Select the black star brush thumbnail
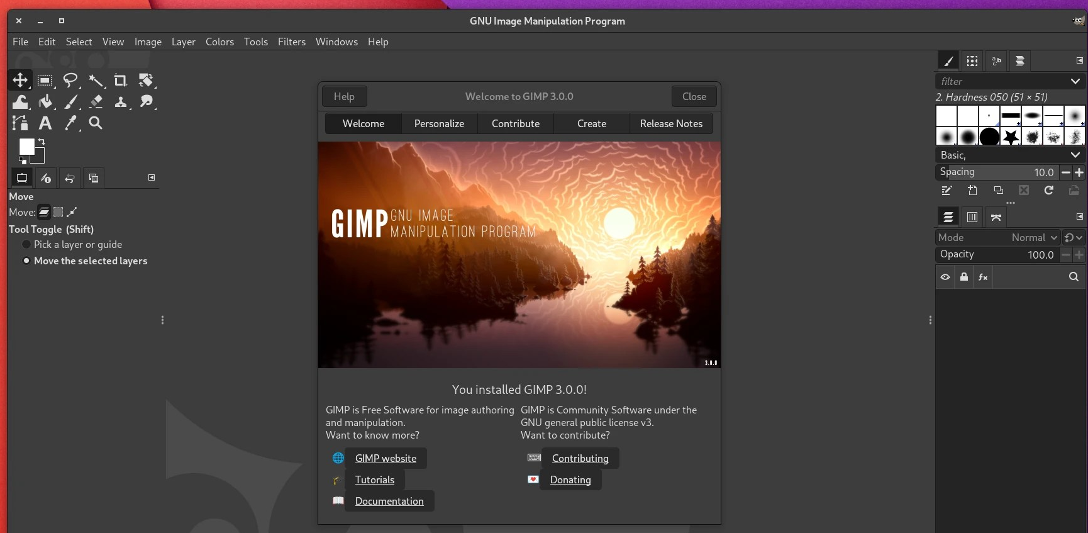Screen dimensions: 1088x533 (x=1011, y=137)
